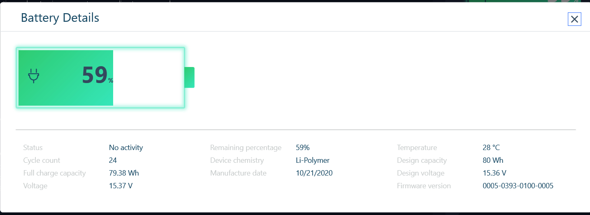The height and width of the screenshot is (215, 590).
Task: Select the 'No activity' status value
Action: [x=126, y=148]
